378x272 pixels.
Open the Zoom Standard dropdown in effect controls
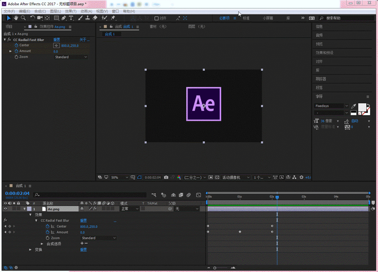[71, 57]
